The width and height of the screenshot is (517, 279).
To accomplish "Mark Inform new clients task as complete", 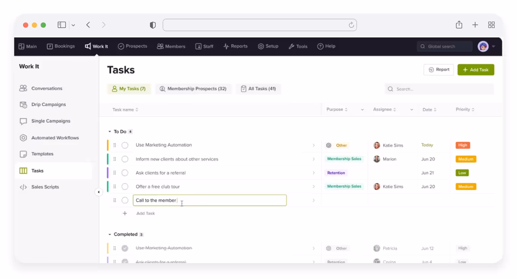I will click(125, 159).
